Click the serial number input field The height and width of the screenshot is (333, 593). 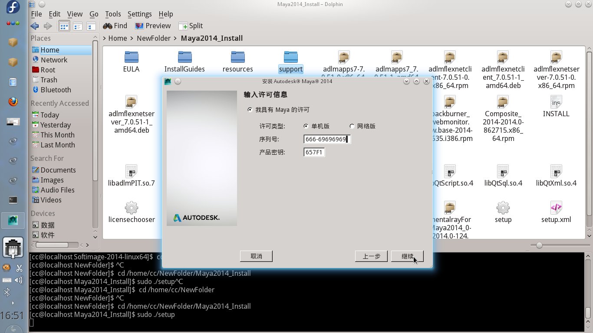(x=327, y=139)
